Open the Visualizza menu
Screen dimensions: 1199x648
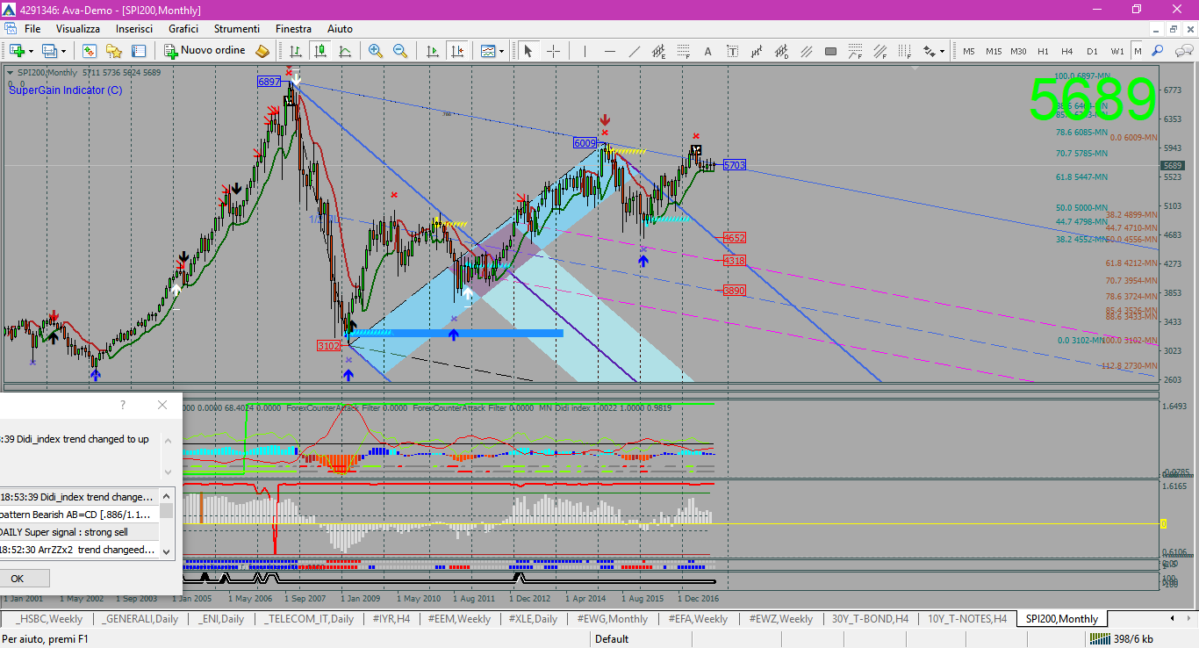(78, 29)
